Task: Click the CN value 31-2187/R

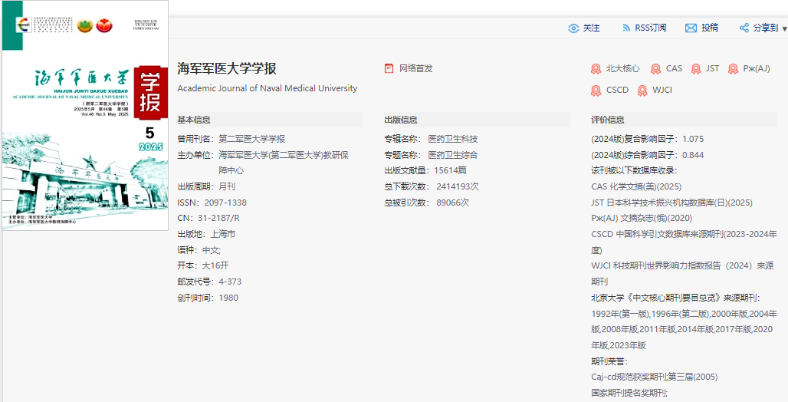Action: click(x=218, y=219)
